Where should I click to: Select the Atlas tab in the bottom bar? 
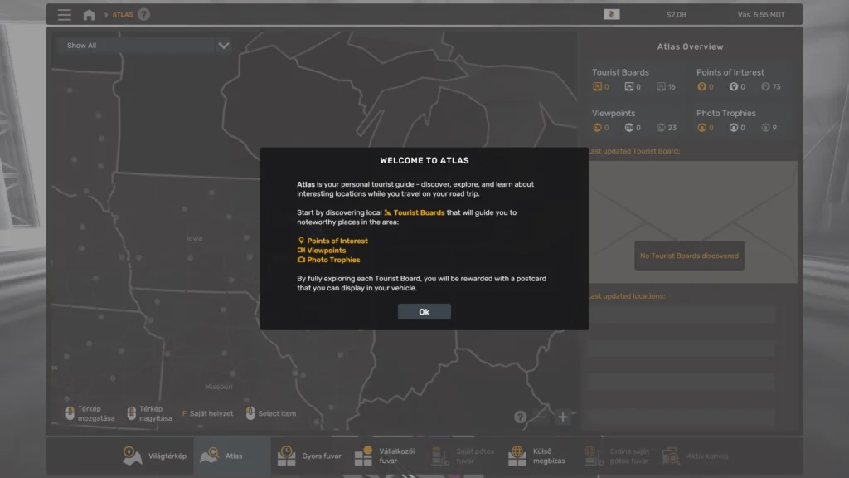coord(232,456)
